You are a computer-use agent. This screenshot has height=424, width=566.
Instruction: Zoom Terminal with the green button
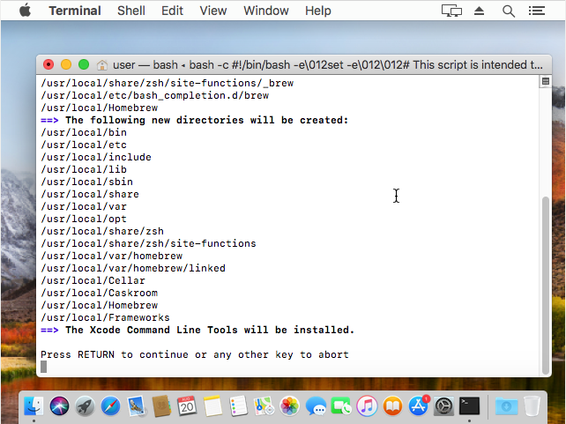point(84,64)
